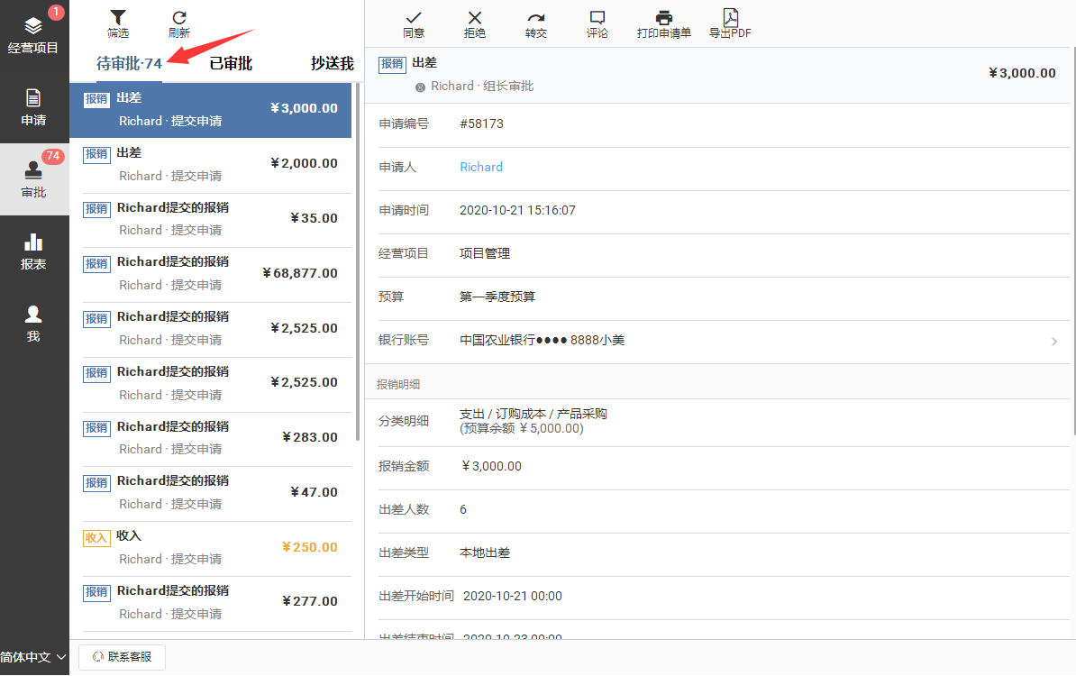Screen dimensions: 1076x676
Task: Open the 我 profile sidebar item
Action: pos(33,324)
